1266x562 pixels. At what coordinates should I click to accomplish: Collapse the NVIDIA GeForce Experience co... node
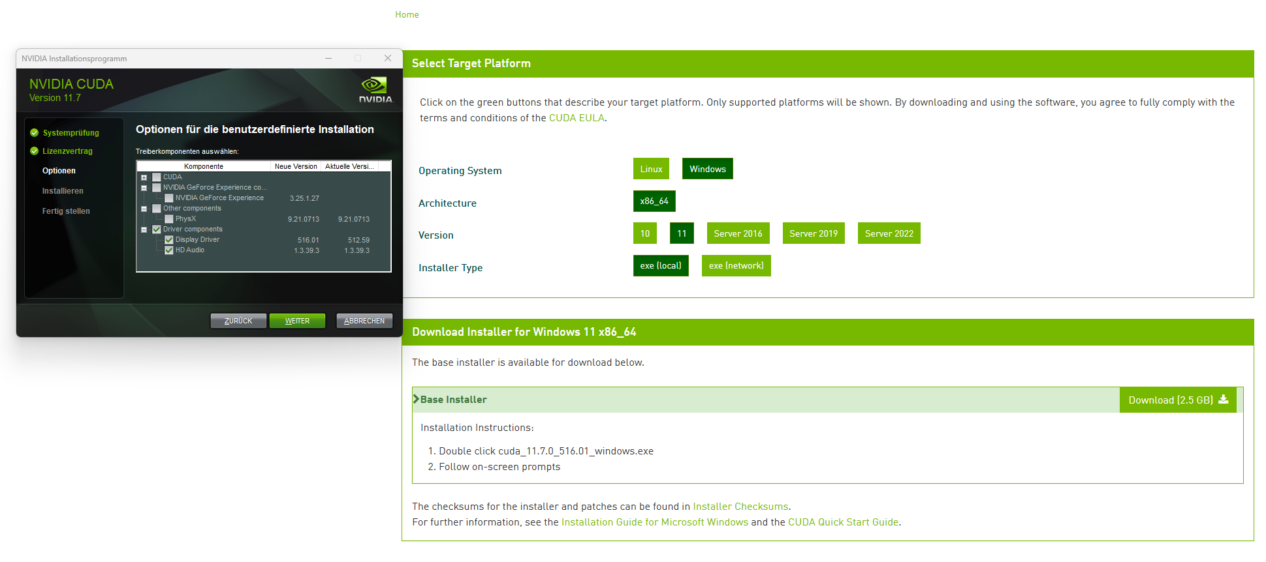tap(144, 188)
